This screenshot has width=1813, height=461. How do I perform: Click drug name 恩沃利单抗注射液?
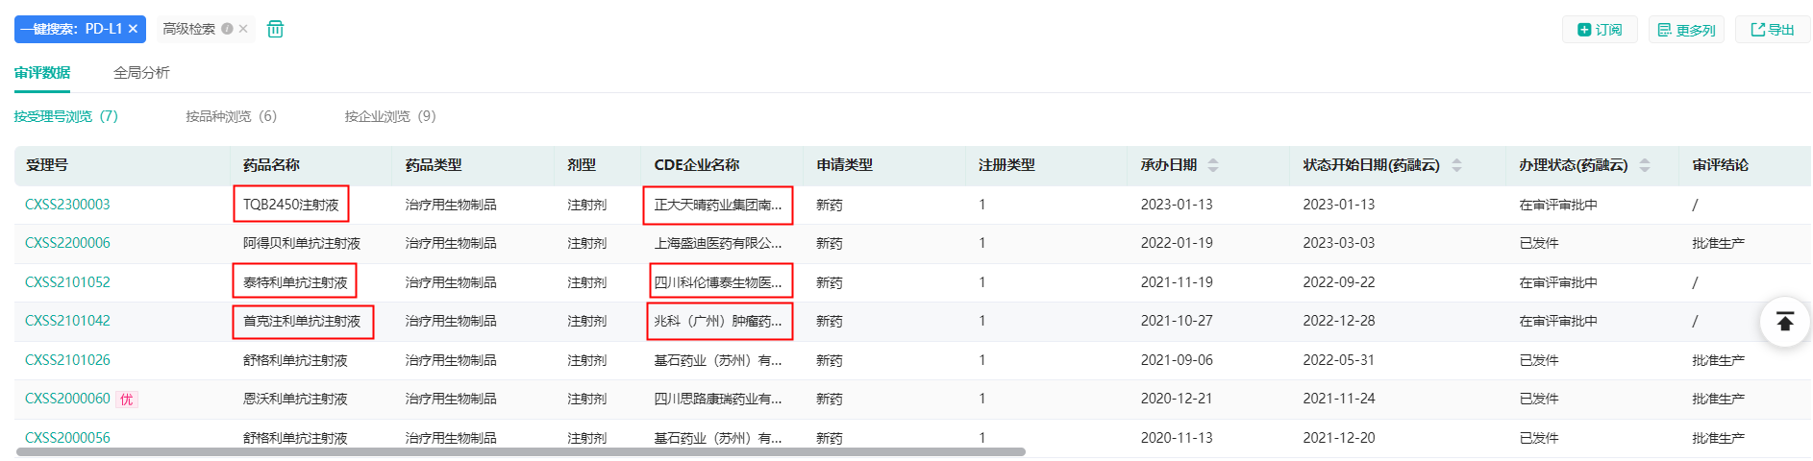click(x=295, y=399)
